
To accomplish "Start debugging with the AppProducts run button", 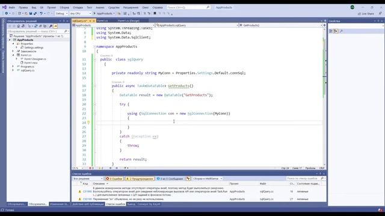I will pyautogui.click(x=104, y=13).
